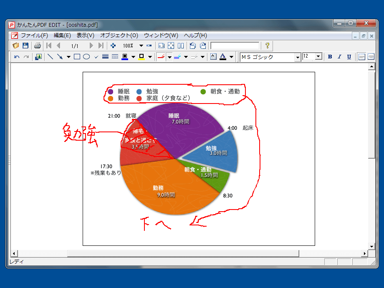Open help with question mark icon
The image size is (384, 288).
pos(268,45)
